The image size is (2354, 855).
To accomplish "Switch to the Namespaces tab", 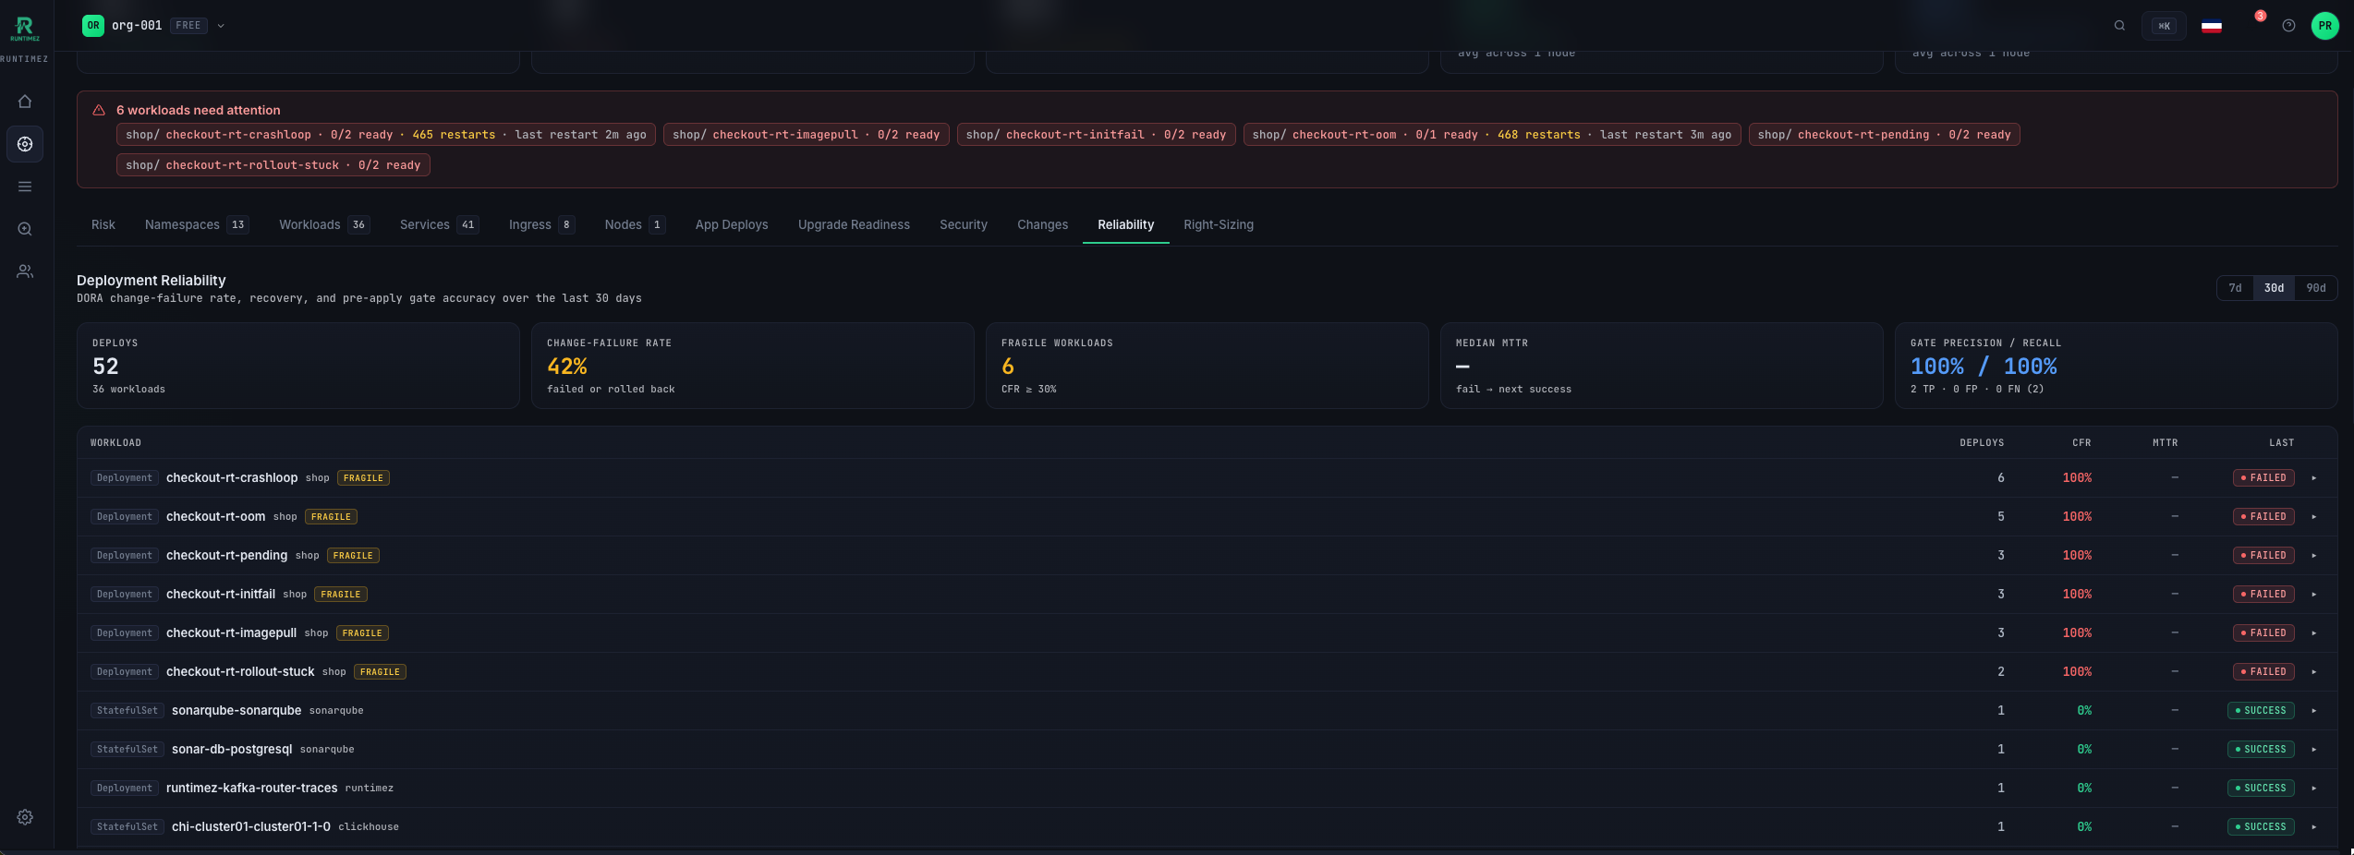I will tap(197, 225).
